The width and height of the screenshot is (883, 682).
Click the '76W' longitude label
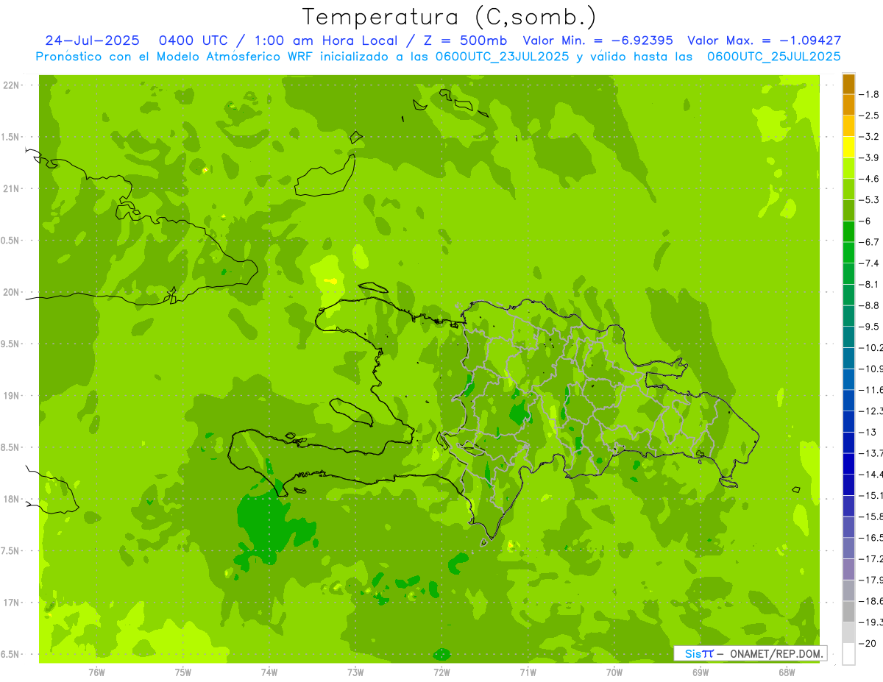(96, 672)
